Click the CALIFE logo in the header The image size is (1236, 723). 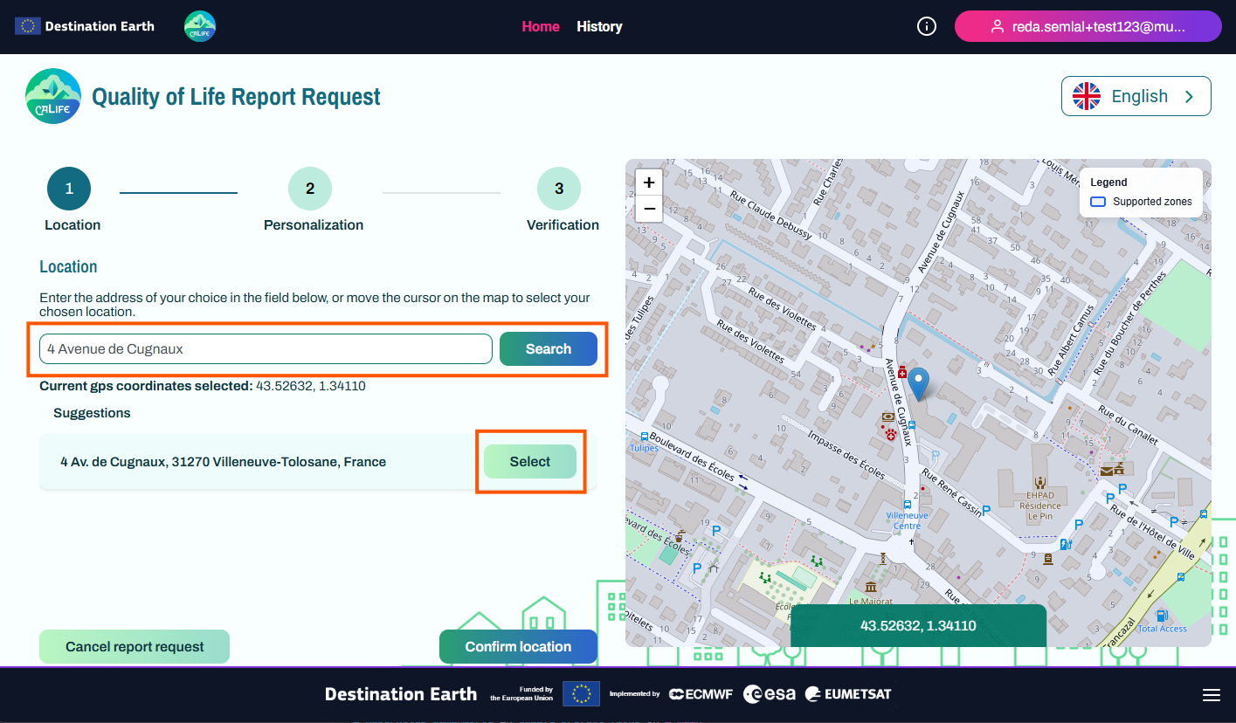click(199, 26)
